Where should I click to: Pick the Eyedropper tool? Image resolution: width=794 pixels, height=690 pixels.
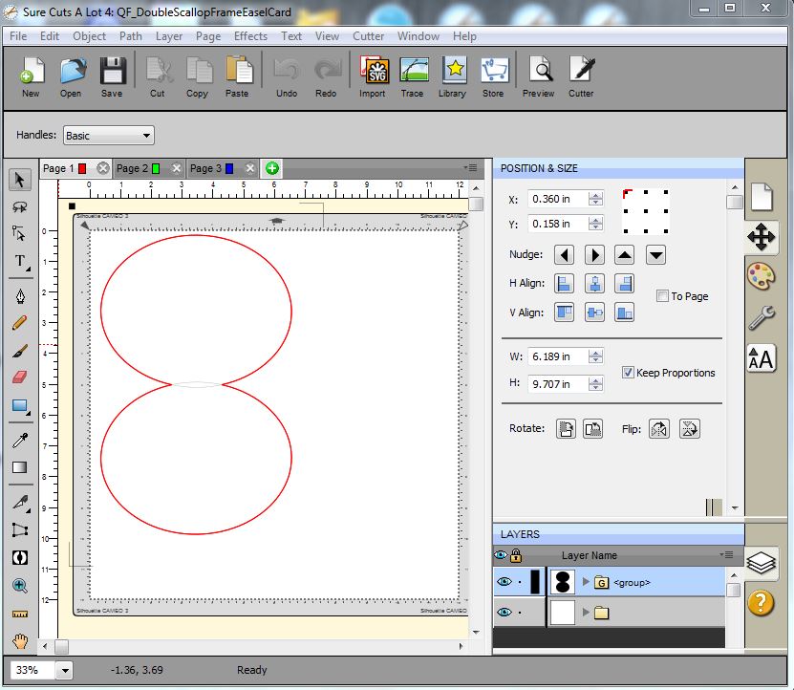point(20,440)
